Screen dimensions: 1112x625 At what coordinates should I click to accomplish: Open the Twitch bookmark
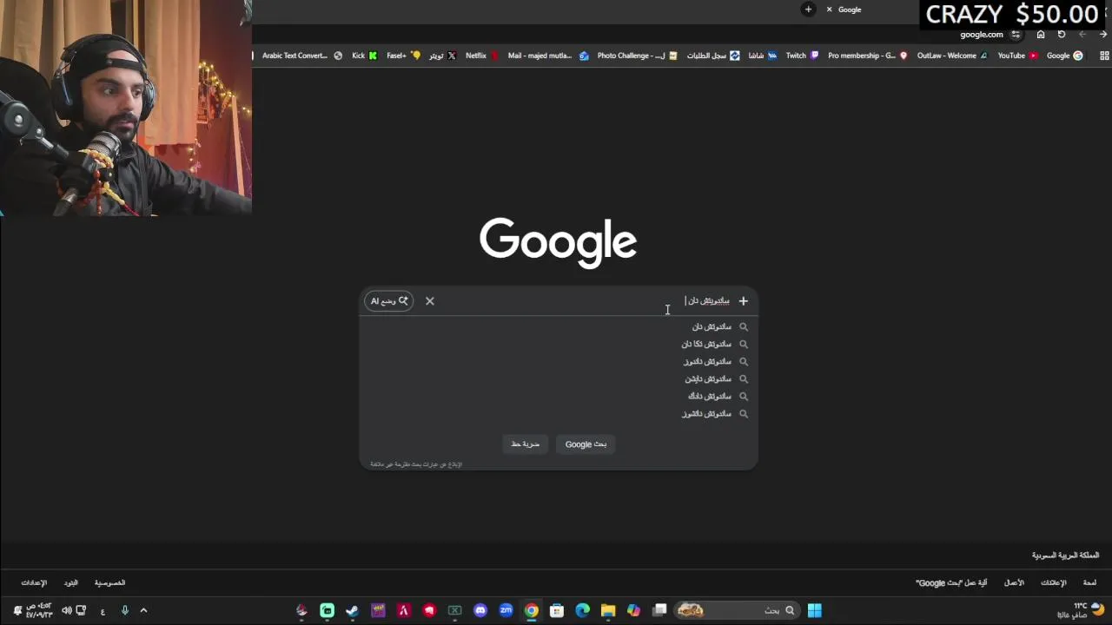pos(802,56)
